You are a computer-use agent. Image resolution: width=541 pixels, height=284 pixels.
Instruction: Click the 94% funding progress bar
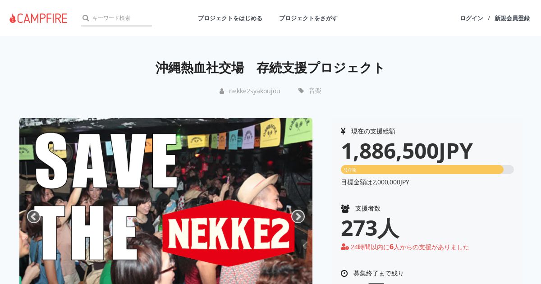click(427, 169)
